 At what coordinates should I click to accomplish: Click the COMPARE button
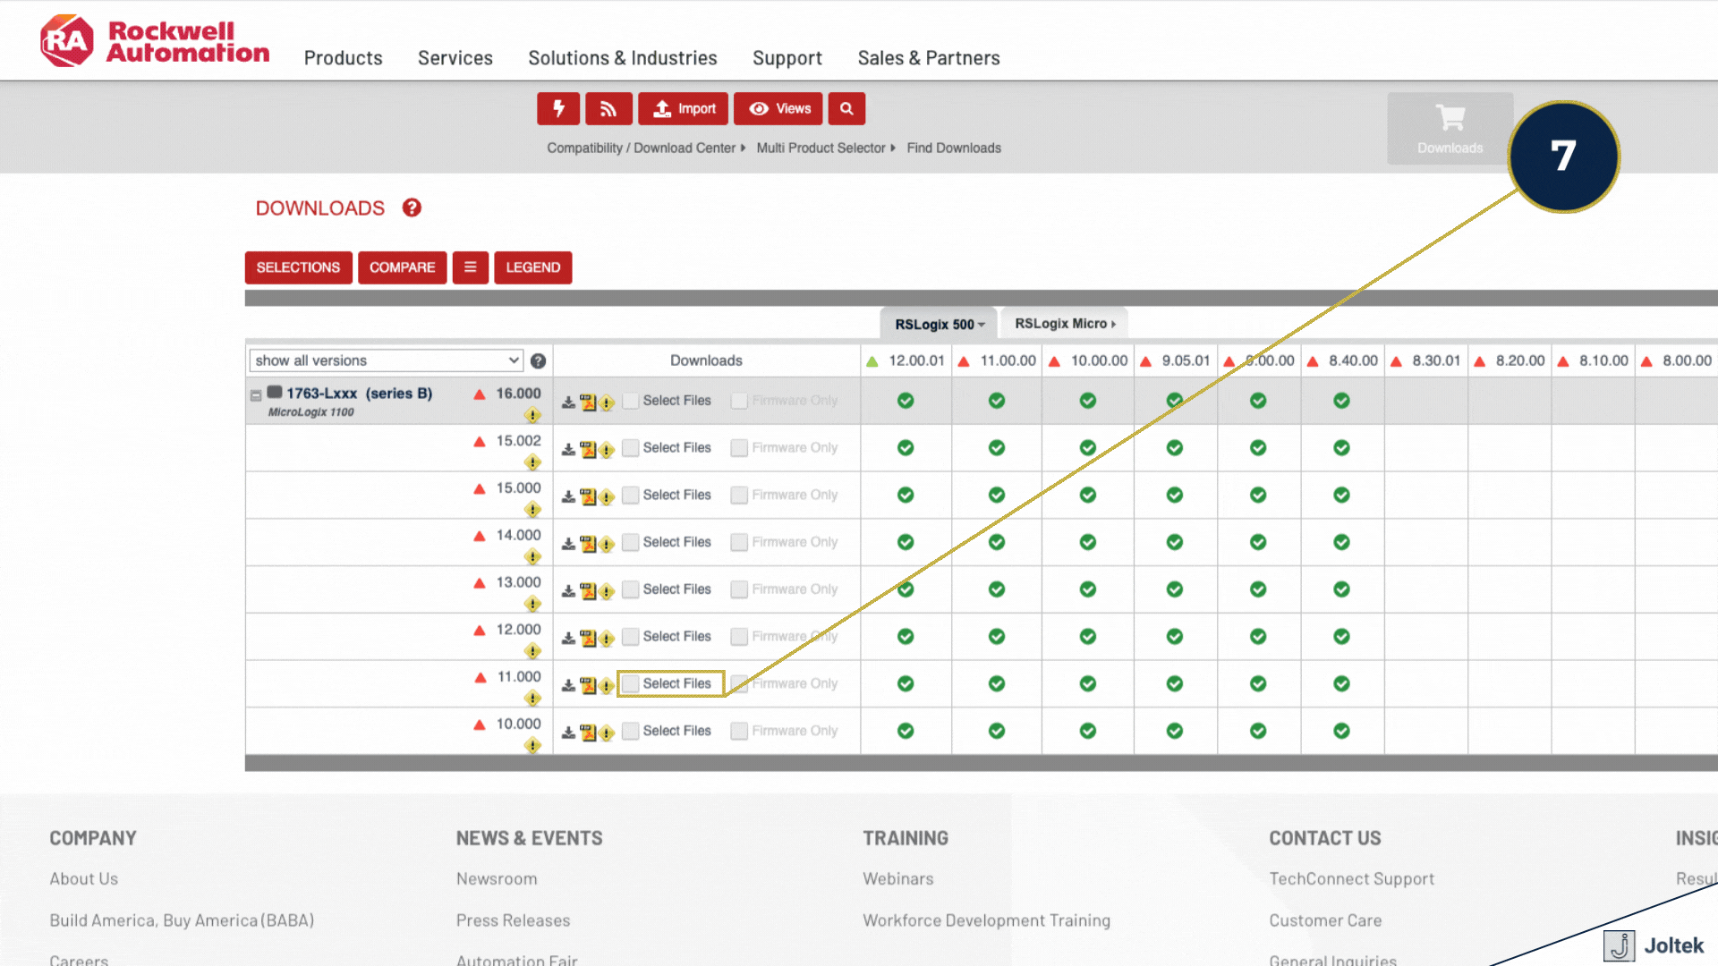point(402,267)
